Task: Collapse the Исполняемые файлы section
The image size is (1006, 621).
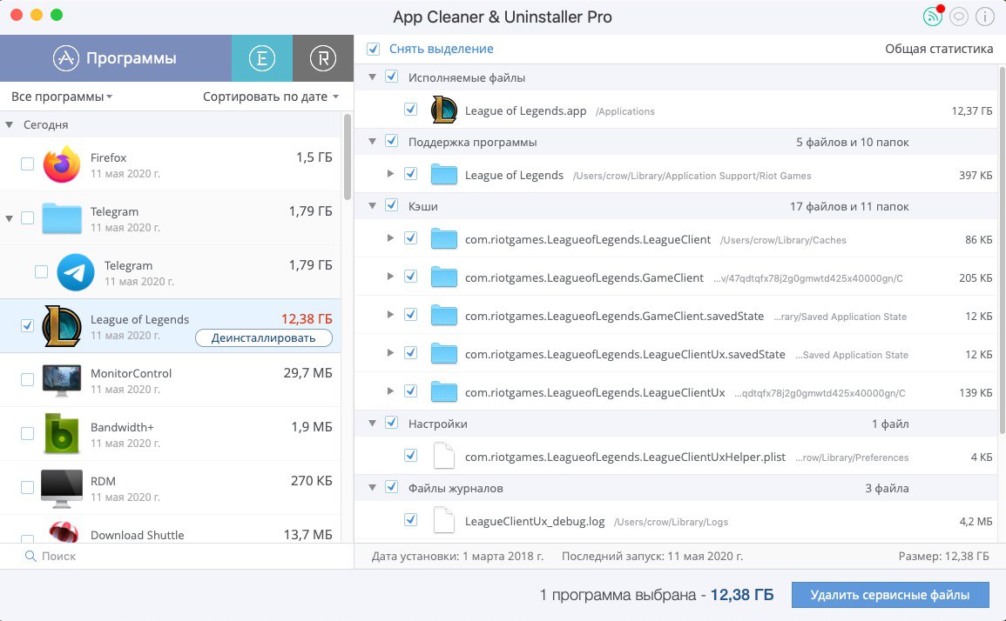Action: point(372,77)
